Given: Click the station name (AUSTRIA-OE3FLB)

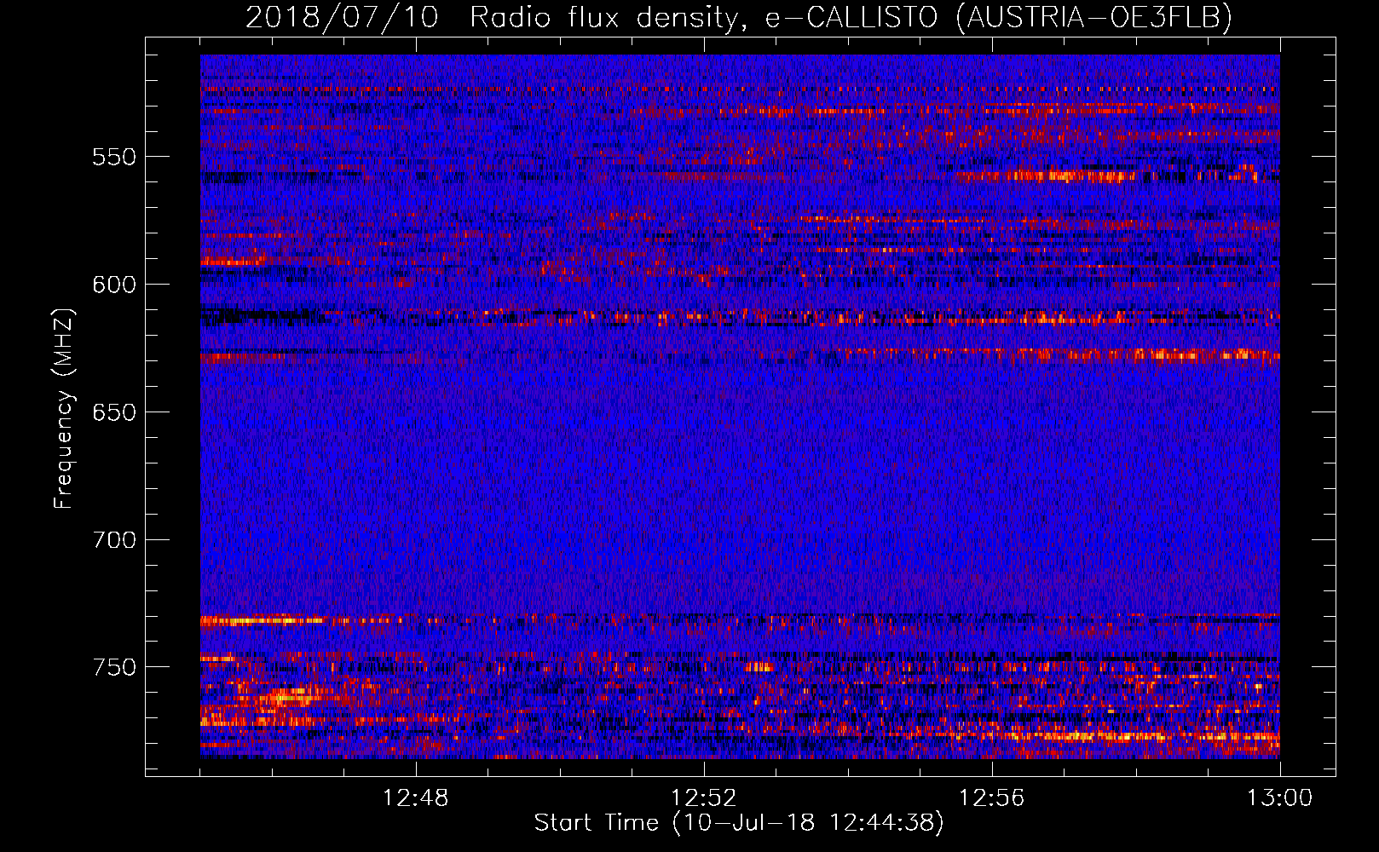Looking at the screenshot, I should (1094, 17).
